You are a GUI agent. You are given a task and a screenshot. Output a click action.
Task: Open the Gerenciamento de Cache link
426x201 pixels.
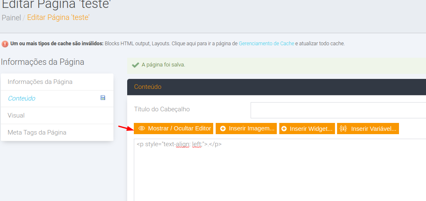[x=266, y=44]
